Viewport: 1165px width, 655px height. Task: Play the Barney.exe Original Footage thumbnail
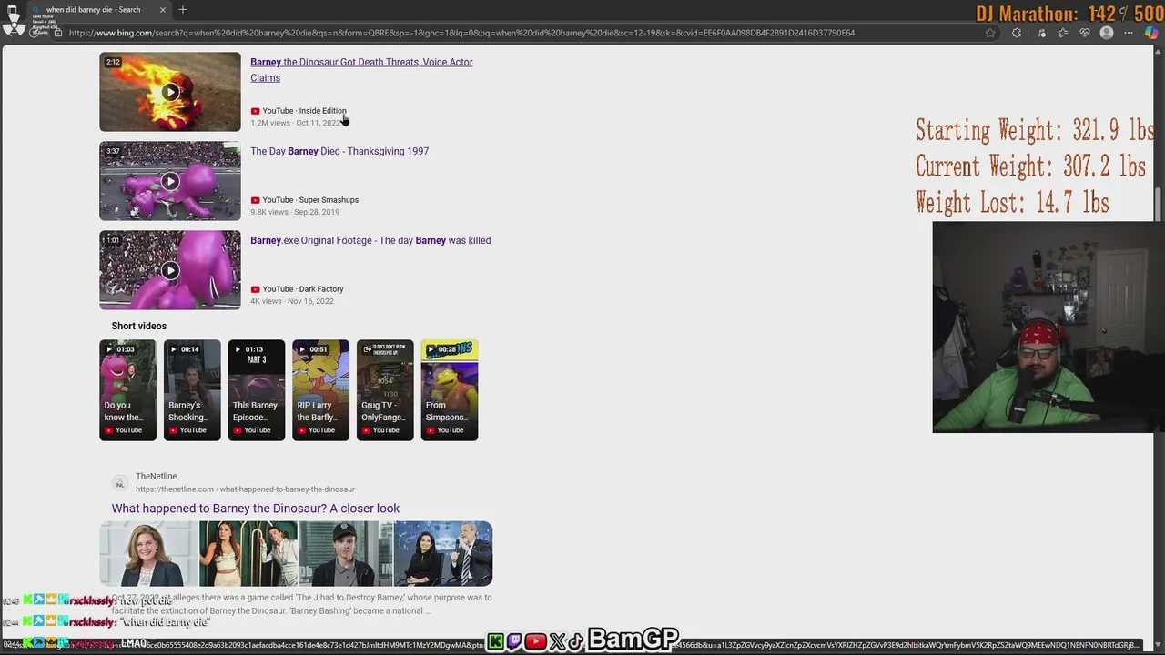pos(170,270)
